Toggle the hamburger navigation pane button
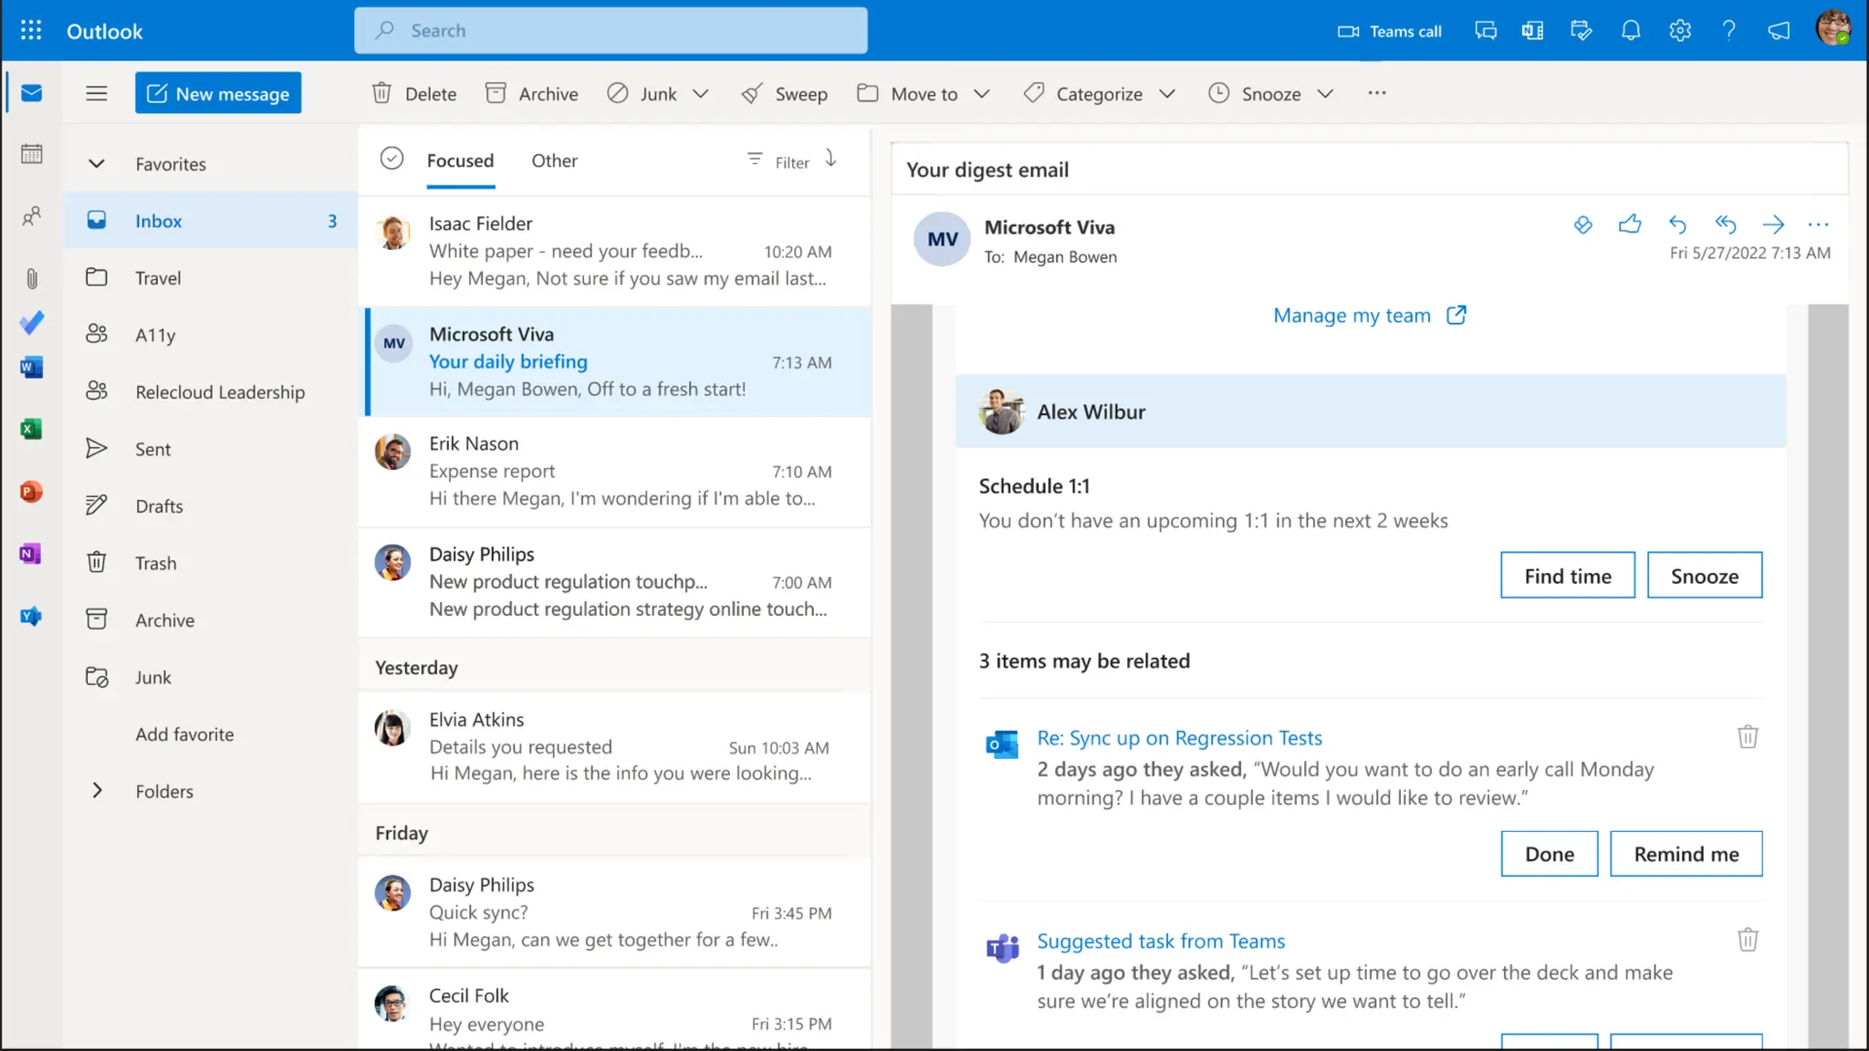 [97, 93]
